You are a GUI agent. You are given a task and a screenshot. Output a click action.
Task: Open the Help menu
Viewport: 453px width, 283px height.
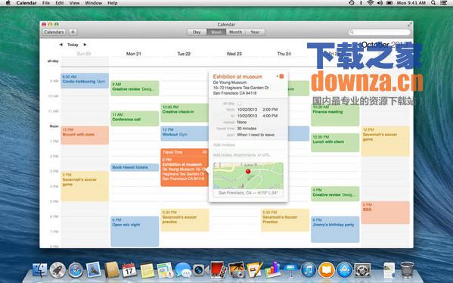(113, 3)
